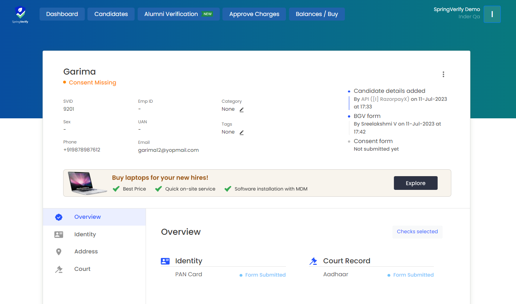516x304 pixels.
Task: Navigate to Approve Charges
Action: 254,14
